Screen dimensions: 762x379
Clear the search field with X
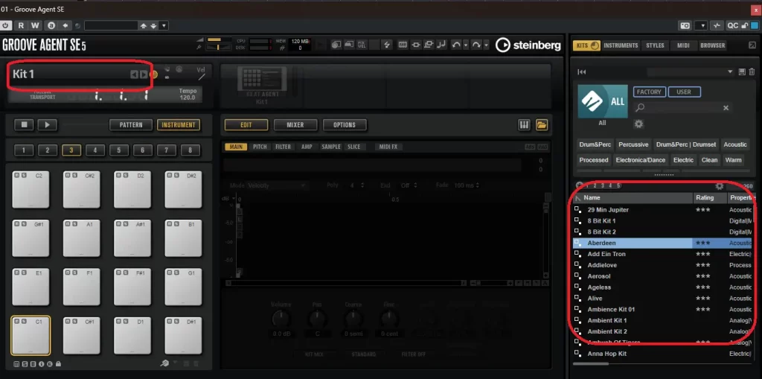726,107
